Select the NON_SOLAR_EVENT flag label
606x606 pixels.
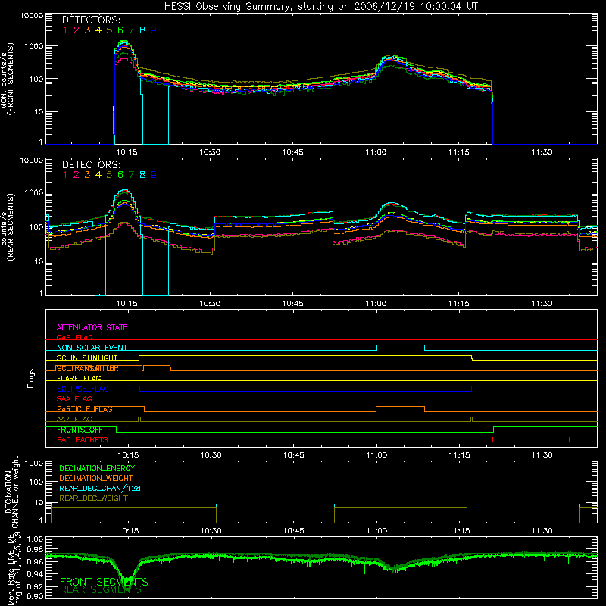[92, 348]
